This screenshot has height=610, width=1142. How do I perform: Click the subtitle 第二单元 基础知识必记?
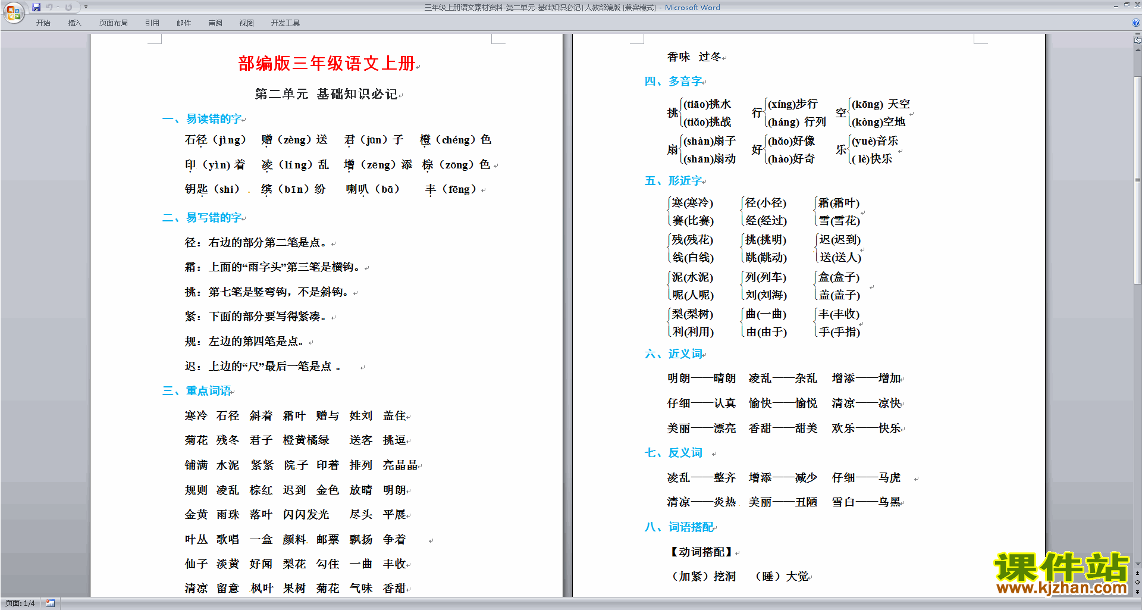[327, 94]
